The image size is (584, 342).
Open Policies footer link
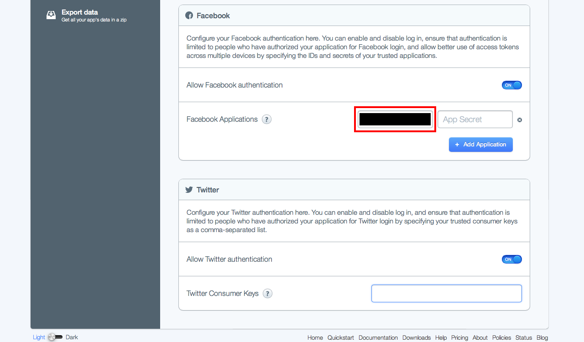(x=501, y=338)
